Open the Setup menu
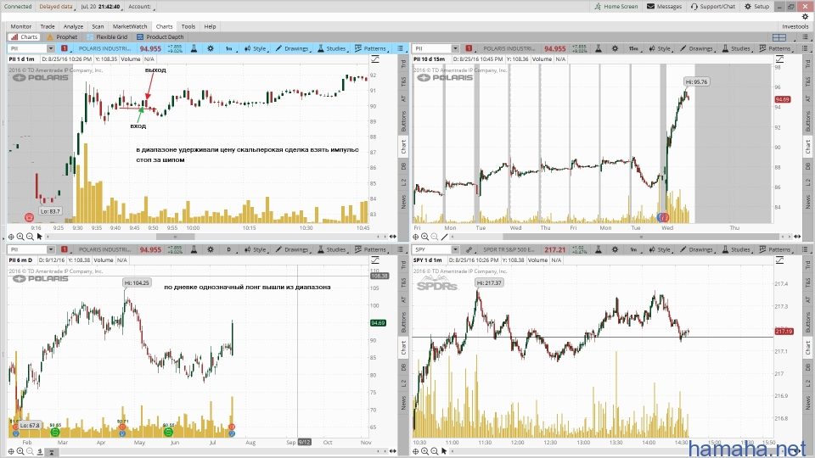The height and width of the screenshot is (458, 815). 756,6
